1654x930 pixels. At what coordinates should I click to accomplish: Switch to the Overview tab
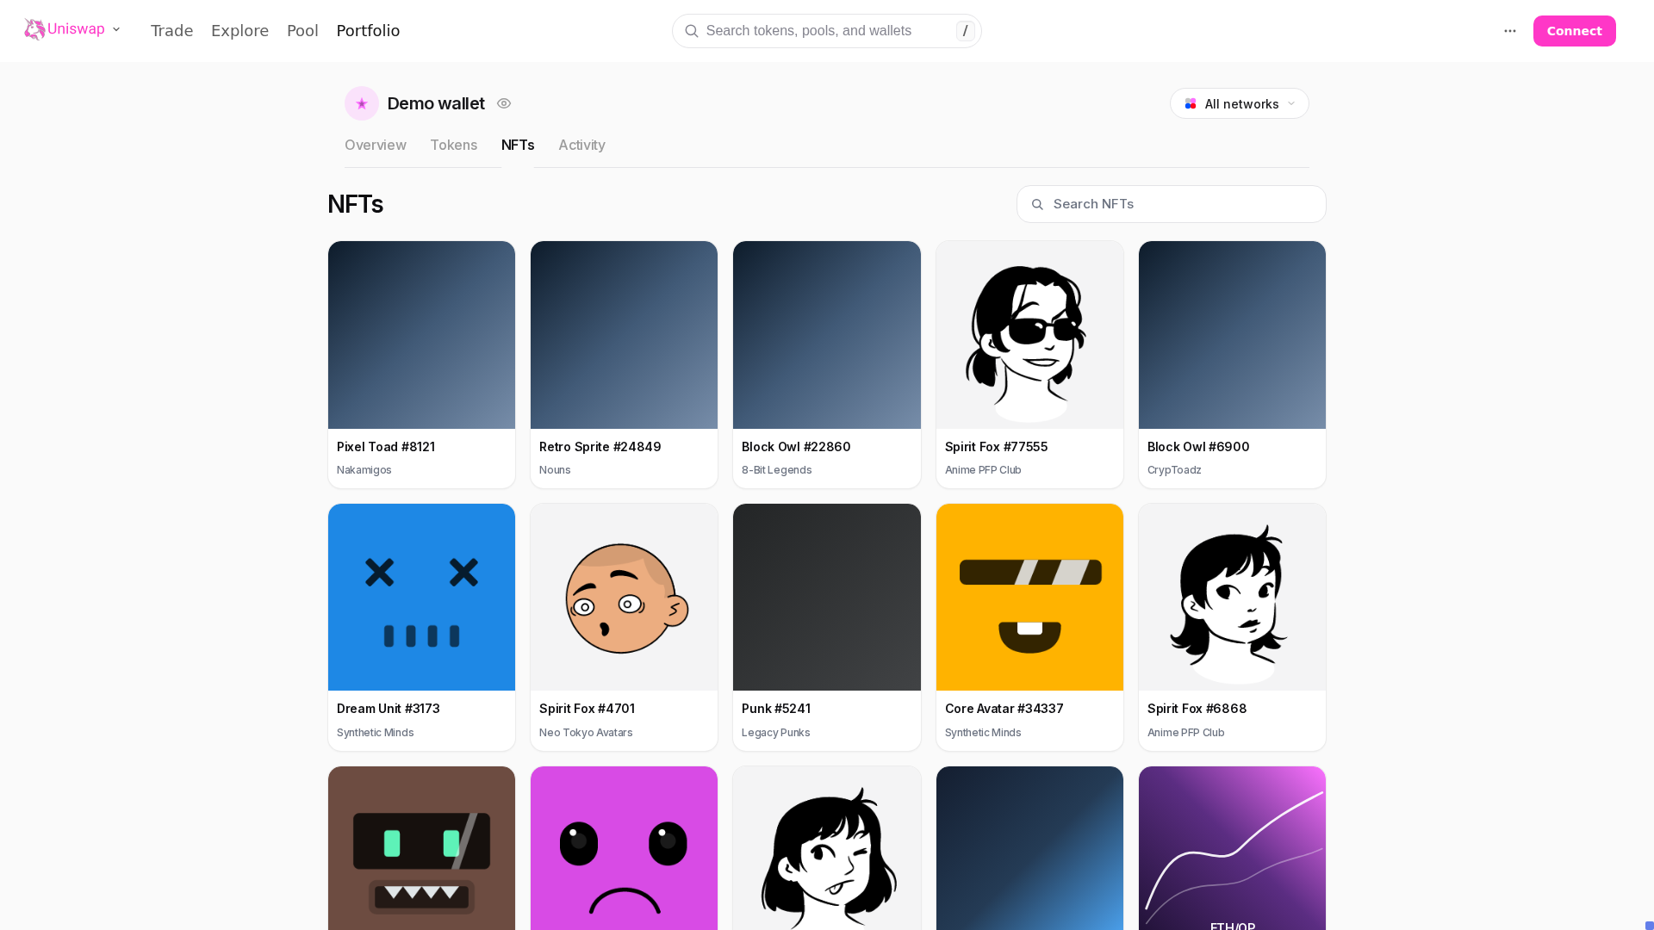click(x=376, y=145)
